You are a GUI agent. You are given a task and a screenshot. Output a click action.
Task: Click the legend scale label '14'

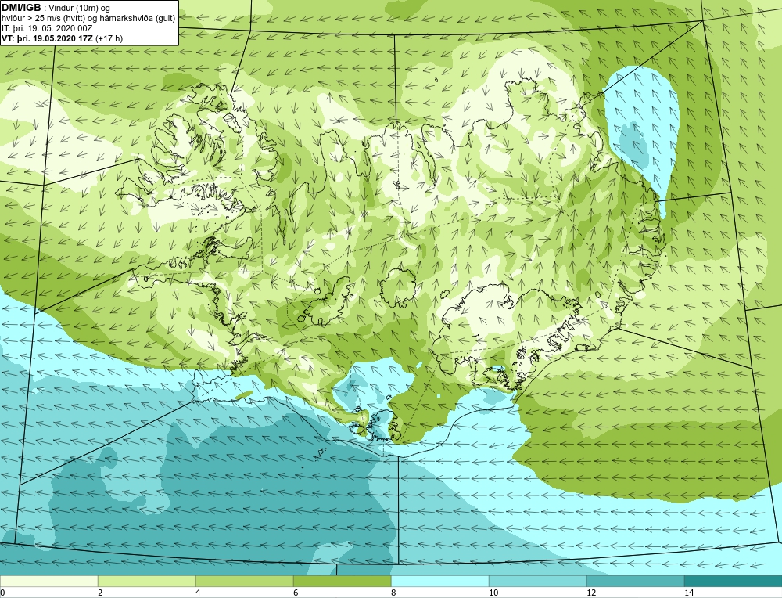689,593
